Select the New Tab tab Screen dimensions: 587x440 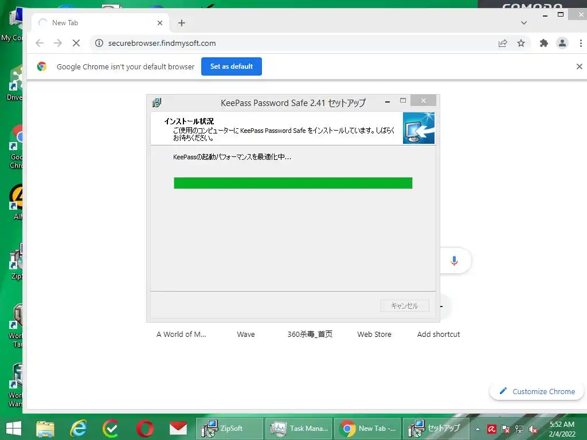(99, 23)
